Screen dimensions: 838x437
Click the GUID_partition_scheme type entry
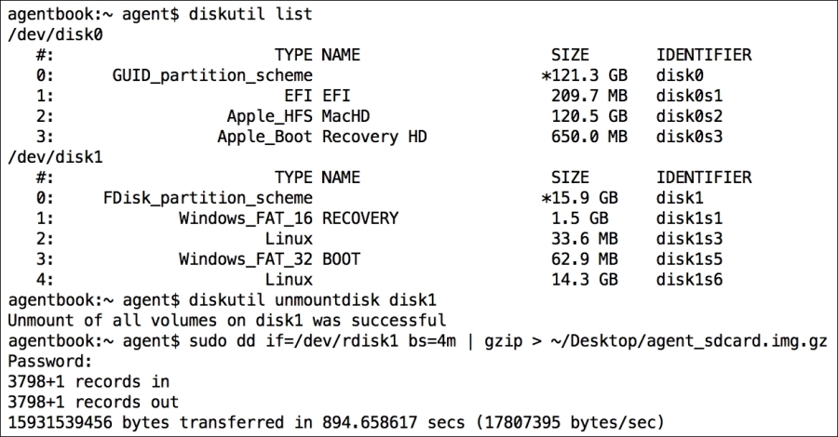click(x=211, y=75)
